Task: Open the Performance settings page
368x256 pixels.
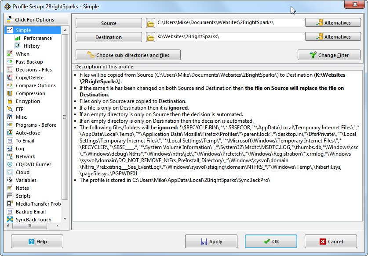Action: [x=37, y=38]
